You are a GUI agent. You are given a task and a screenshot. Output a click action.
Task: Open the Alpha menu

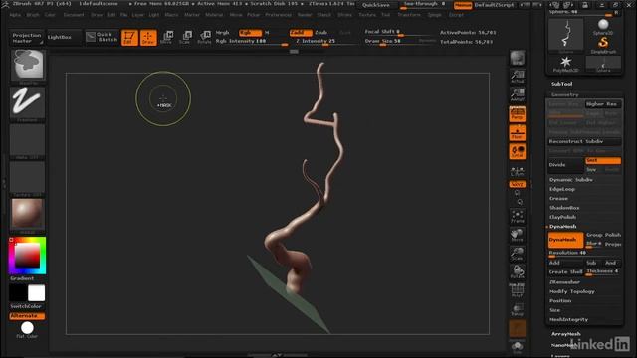pyautogui.click(x=15, y=15)
